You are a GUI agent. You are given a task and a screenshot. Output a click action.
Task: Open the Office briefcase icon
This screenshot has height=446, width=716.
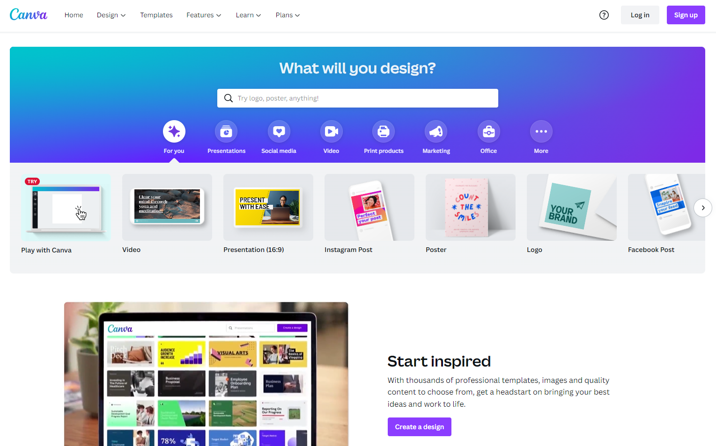coord(489,131)
